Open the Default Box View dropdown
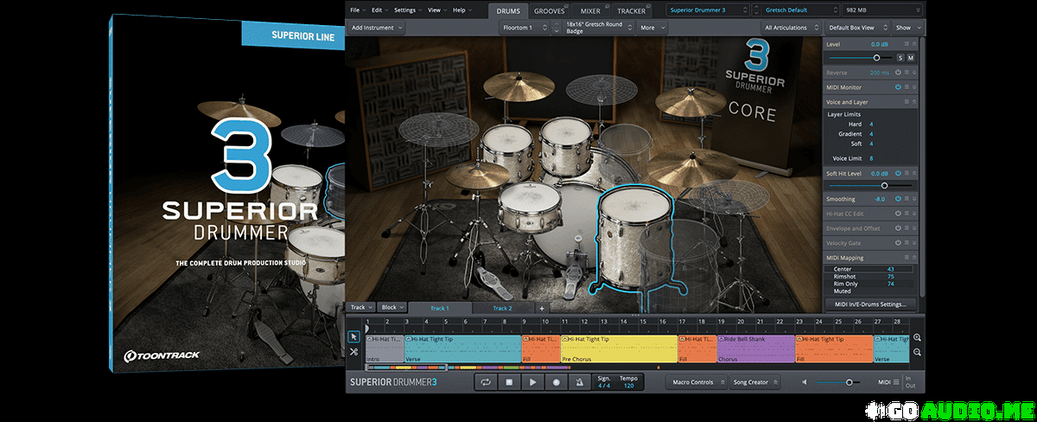1037x422 pixels. 856,28
